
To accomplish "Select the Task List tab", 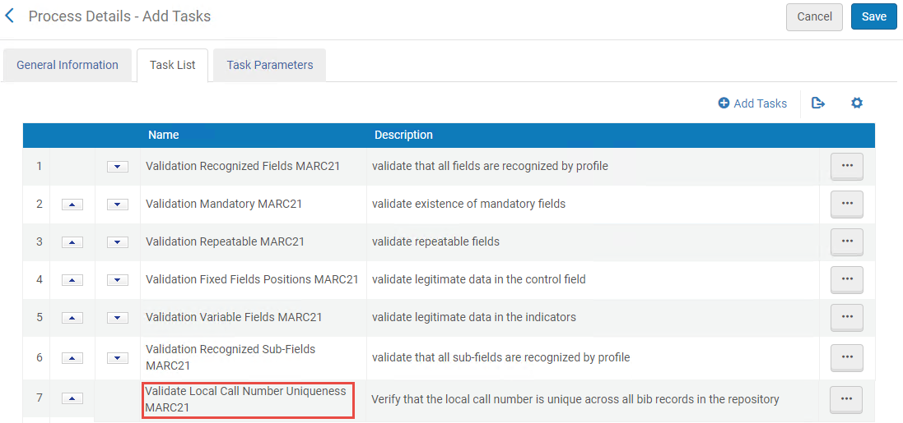I will tap(172, 65).
